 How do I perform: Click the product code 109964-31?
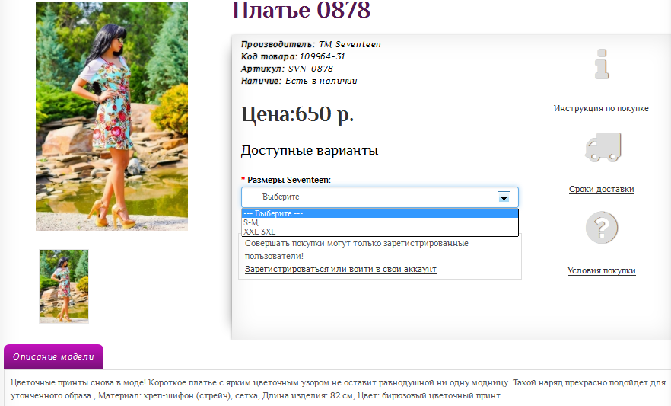[323, 56]
